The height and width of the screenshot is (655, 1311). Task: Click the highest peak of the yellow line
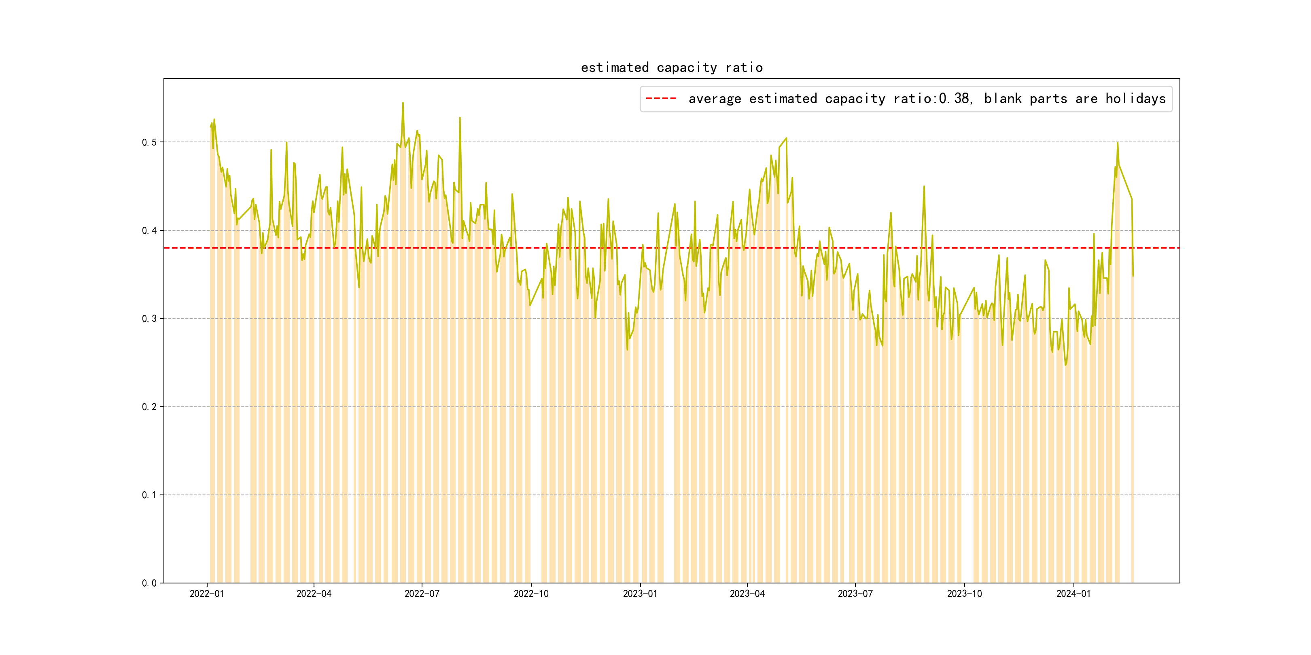(x=403, y=103)
